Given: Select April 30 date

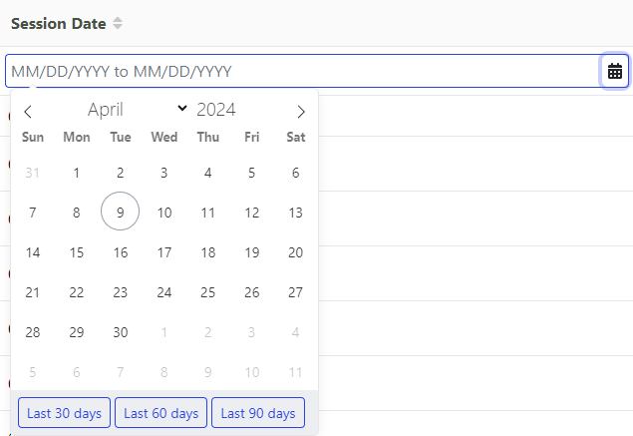Looking at the screenshot, I should 121,332.
